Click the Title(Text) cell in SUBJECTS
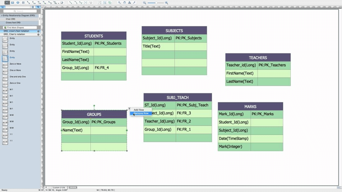342x192 pixels. [158, 46]
